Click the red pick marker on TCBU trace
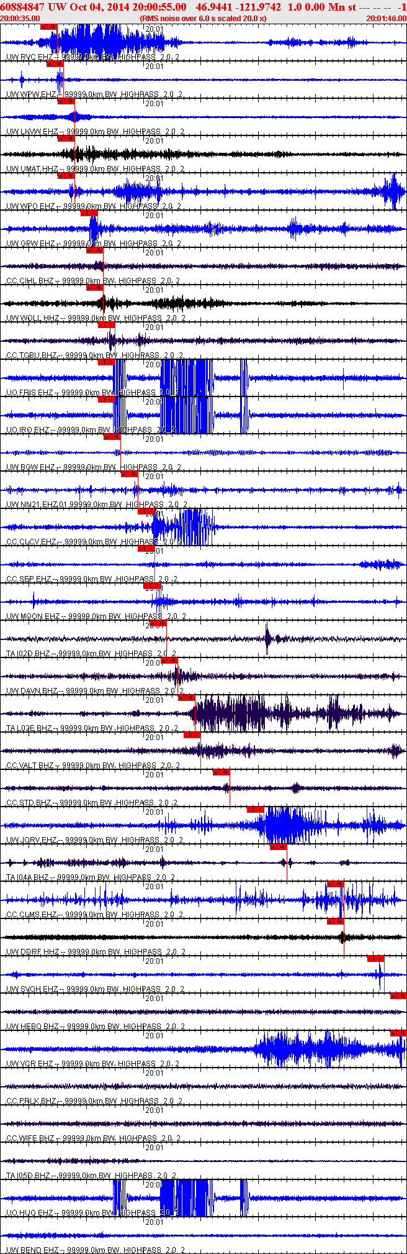The width and height of the screenshot is (407, 1254). [x=107, y=325]
